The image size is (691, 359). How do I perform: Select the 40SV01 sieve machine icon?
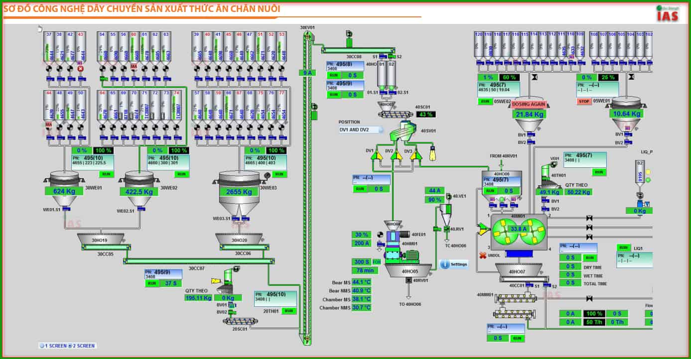tap(404, 130)
